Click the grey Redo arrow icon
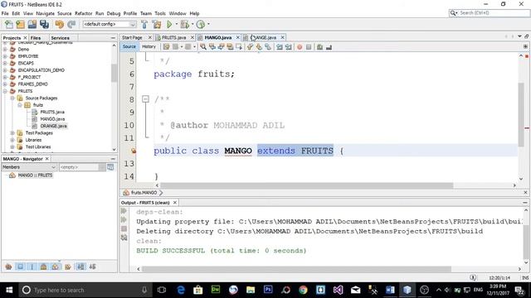The height and width of the screenshot is (298, 531). click(x=71, y=24)
